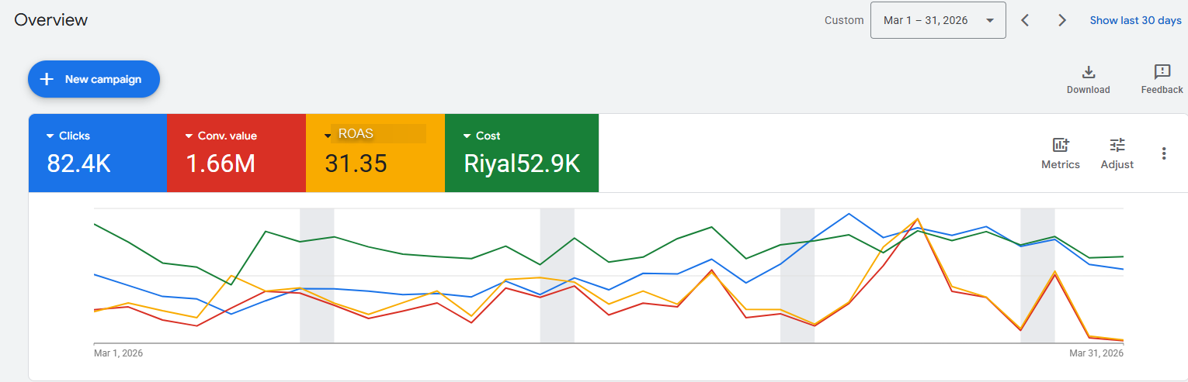
Task: Click the Download icon
Action: click(x=1089, y=72)
